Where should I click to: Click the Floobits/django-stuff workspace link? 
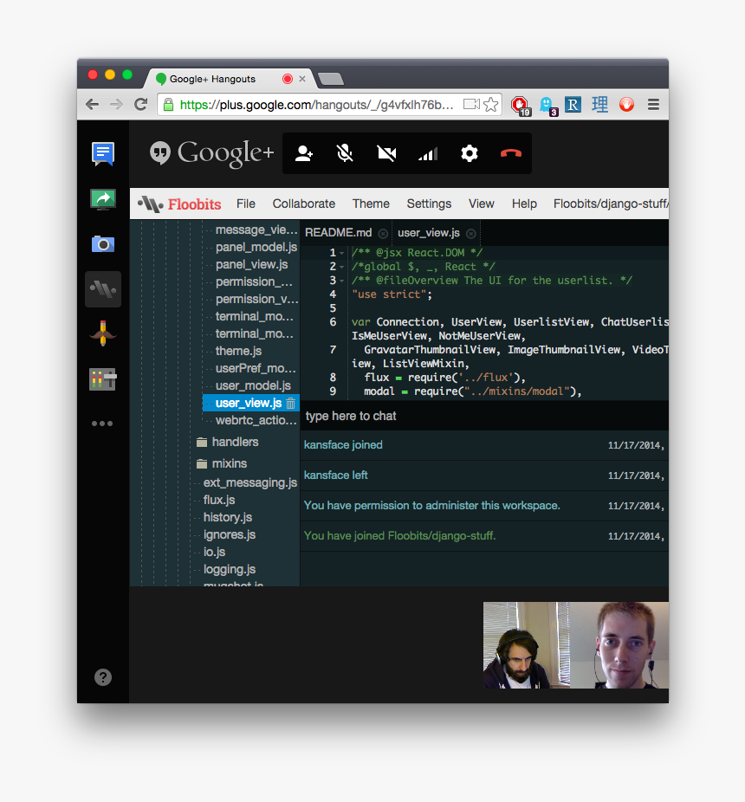611,204
